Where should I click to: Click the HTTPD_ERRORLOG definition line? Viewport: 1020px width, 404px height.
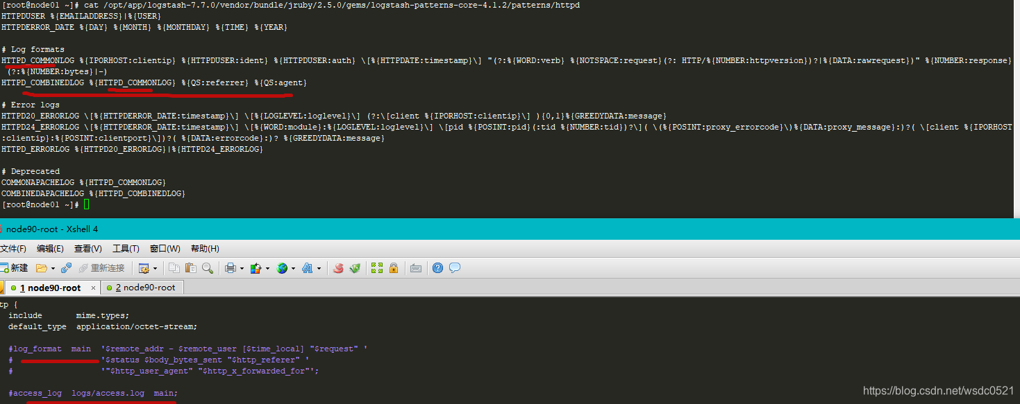[x=133, y=149]
